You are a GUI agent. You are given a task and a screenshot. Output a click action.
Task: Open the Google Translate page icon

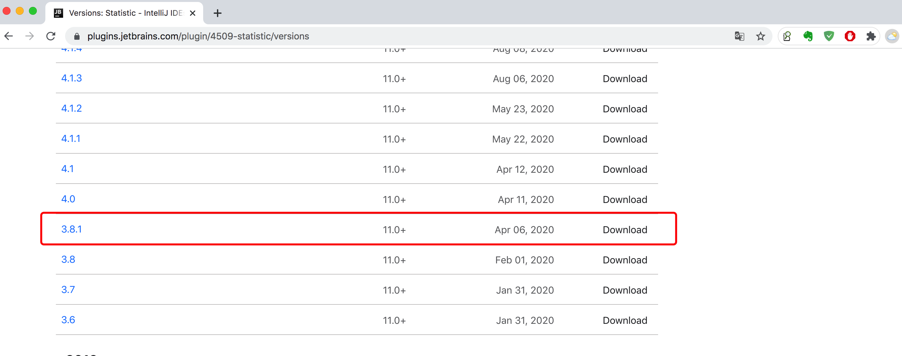coord(739,36)
